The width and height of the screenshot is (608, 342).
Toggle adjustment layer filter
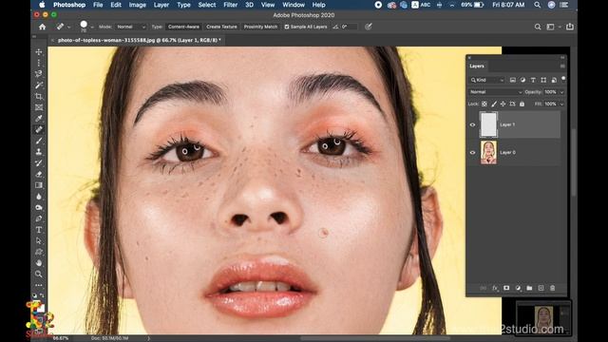522,80
